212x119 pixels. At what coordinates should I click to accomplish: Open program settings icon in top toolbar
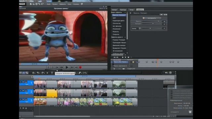click(x=39, y=4)
